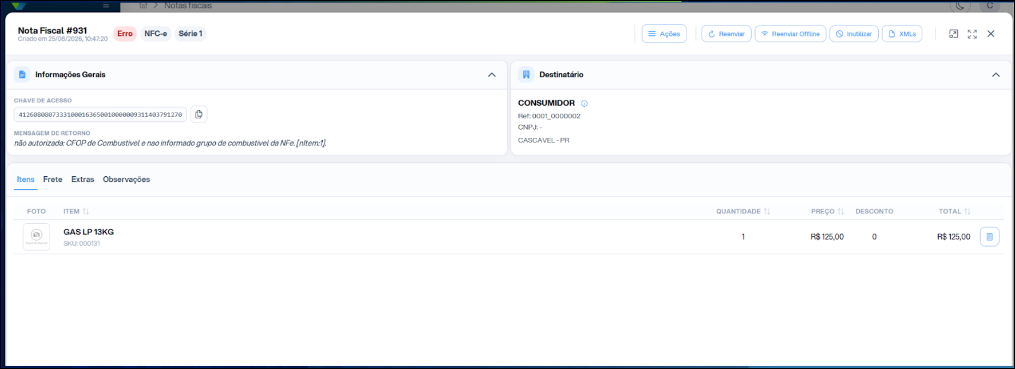This screenshot has height=369, width=1015.
Task: Copy the access key to clipboard
Action: [x=199, y=114]
